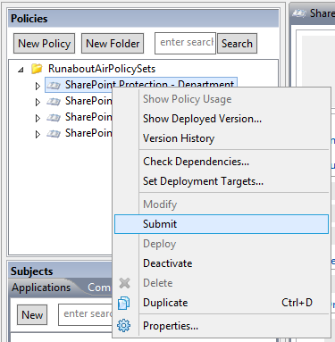Select the RunaboutAirPolicySets folder icon

[37, 69]
